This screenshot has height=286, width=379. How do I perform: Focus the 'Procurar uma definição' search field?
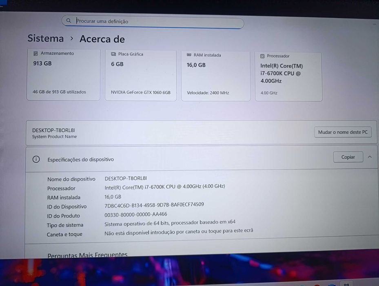pyautogui.click(x=153, y=22)
